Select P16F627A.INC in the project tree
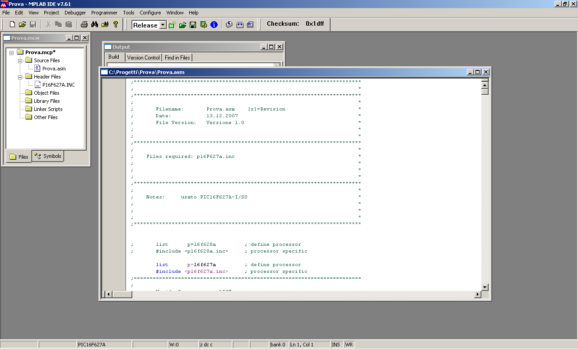This screenshot has height=350, width=578. [58, 85]
